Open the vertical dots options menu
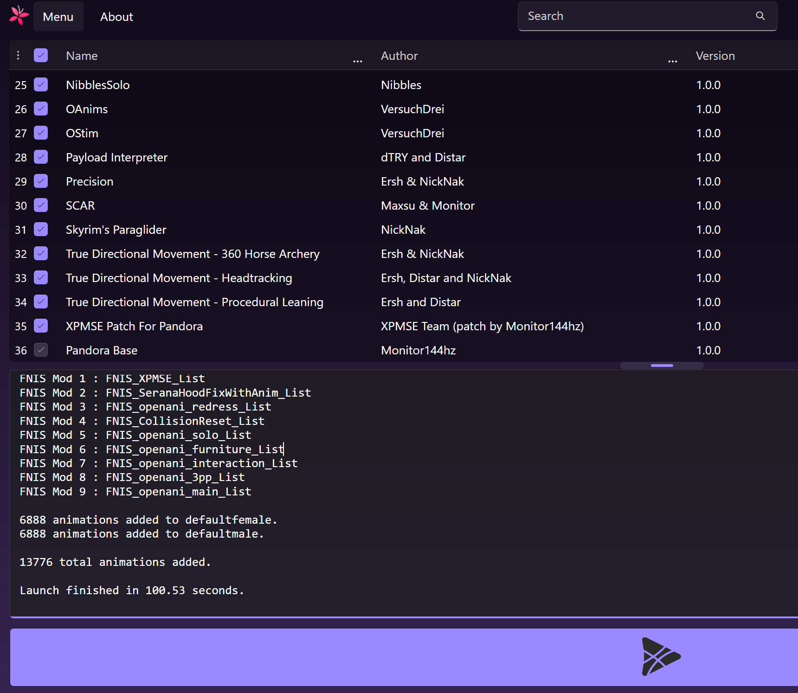Image resolution: width=798 pixels, height=693 pixels. point(18,56)
